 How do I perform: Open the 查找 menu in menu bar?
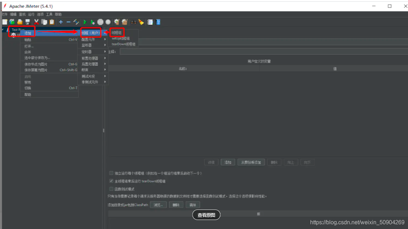point(22,14)
